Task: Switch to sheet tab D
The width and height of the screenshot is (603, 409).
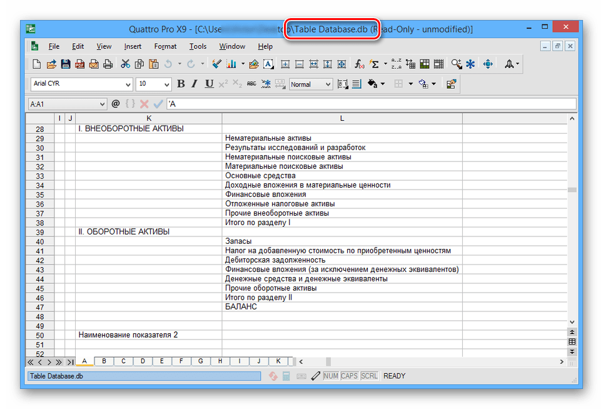Action: click(x=143, y=361)
